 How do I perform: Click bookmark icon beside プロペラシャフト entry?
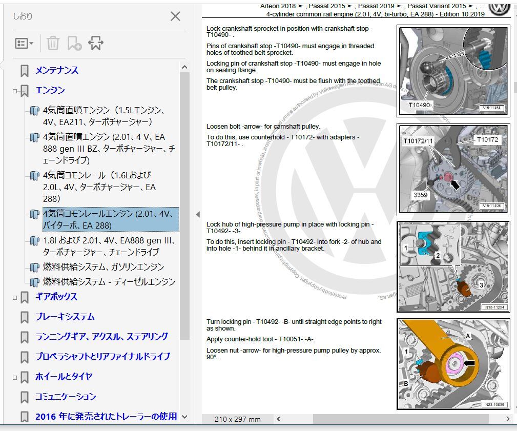tap(25, 357)
